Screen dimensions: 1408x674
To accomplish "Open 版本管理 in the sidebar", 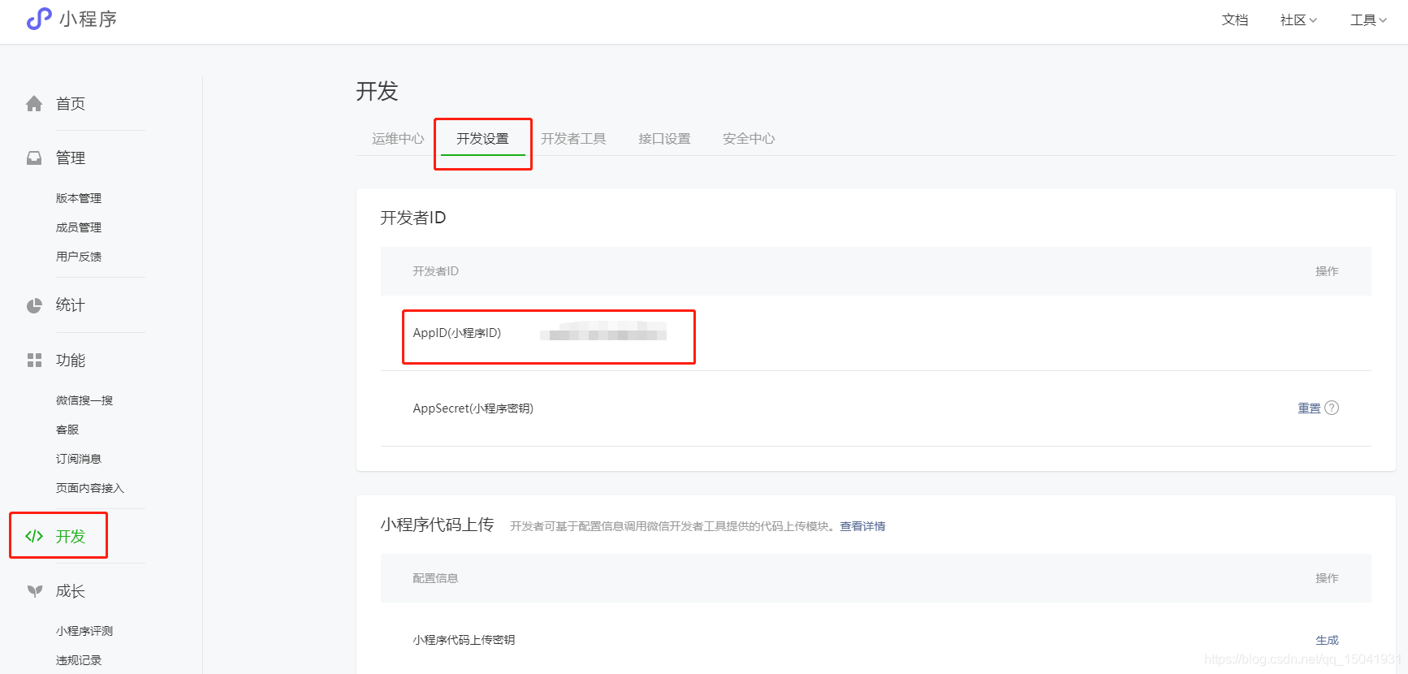I will click(x=79, y=198).
